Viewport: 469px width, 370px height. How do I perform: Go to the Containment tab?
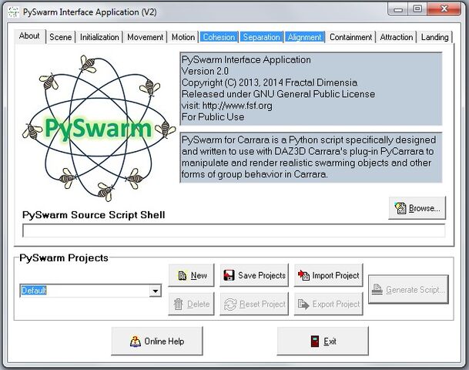tap(350, 37)
